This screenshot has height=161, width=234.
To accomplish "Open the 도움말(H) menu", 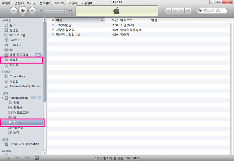I will pos(88,3).
